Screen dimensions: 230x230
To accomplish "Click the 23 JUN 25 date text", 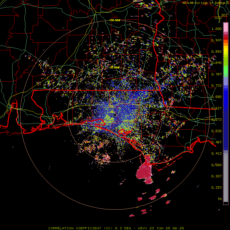I will [160, 228].
